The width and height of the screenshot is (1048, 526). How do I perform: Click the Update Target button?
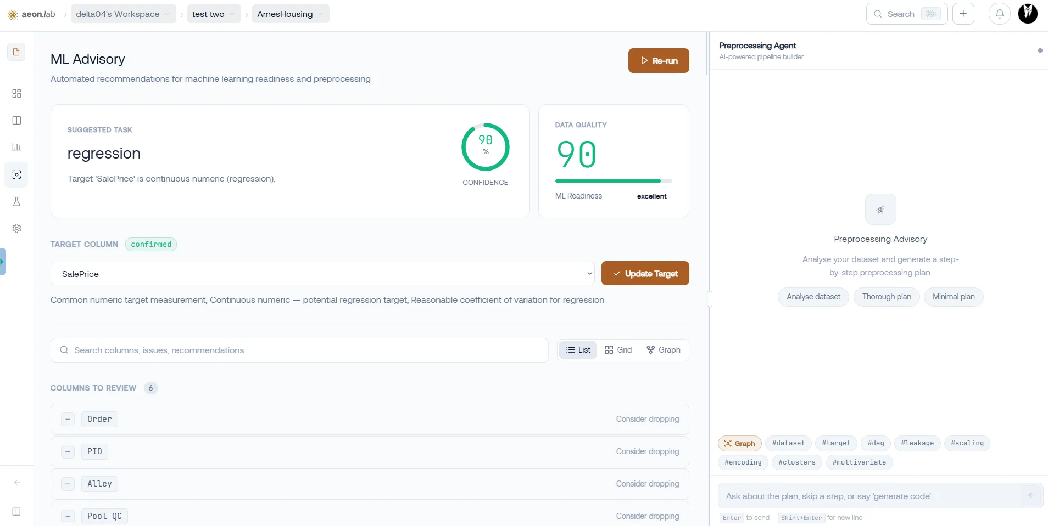645,273
